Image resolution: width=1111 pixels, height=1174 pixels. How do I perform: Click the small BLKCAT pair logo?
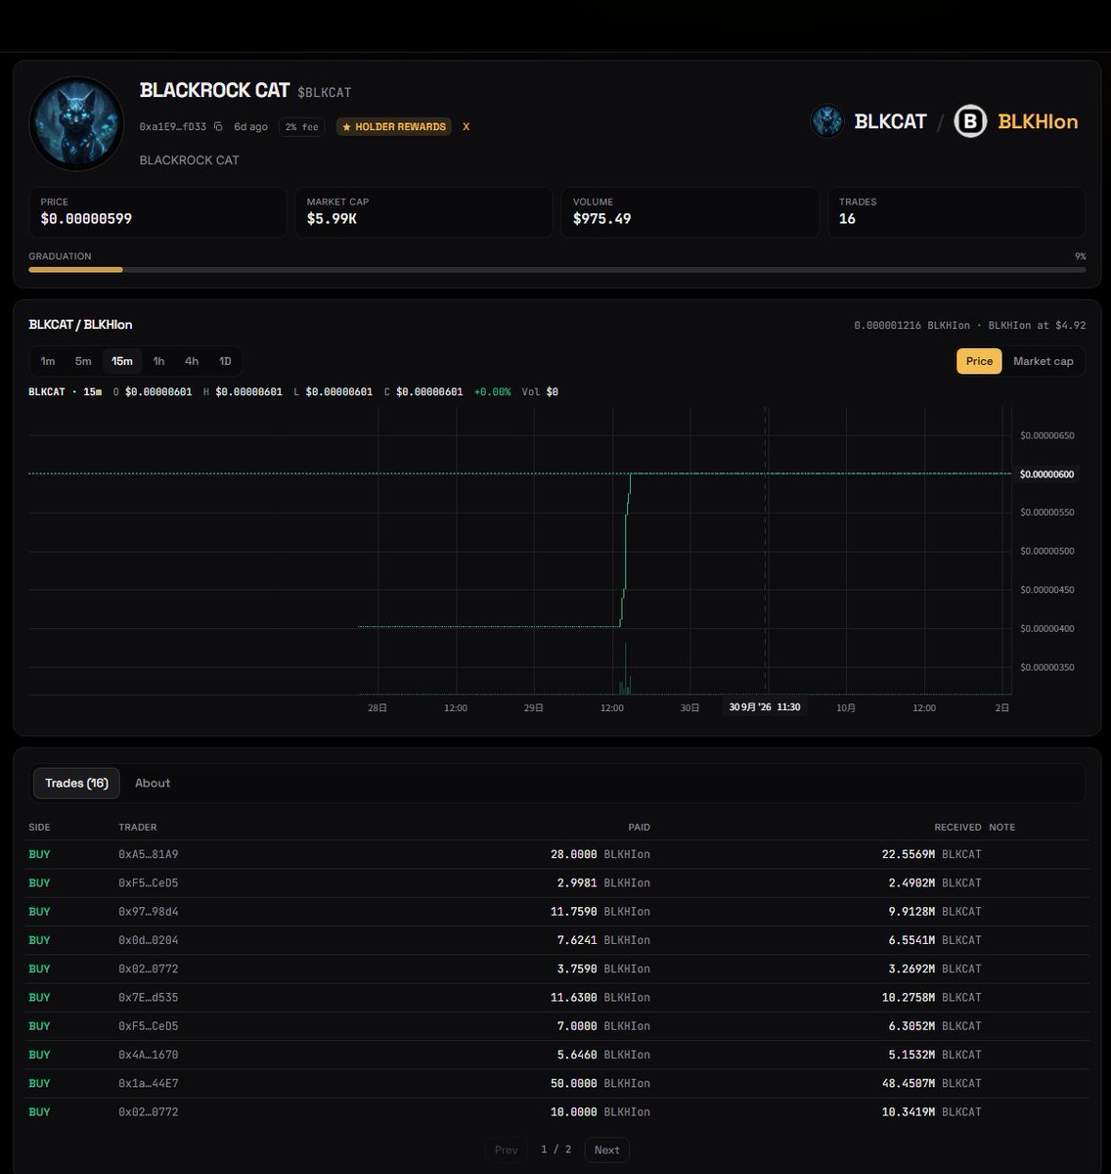click(x=827, y=121)
